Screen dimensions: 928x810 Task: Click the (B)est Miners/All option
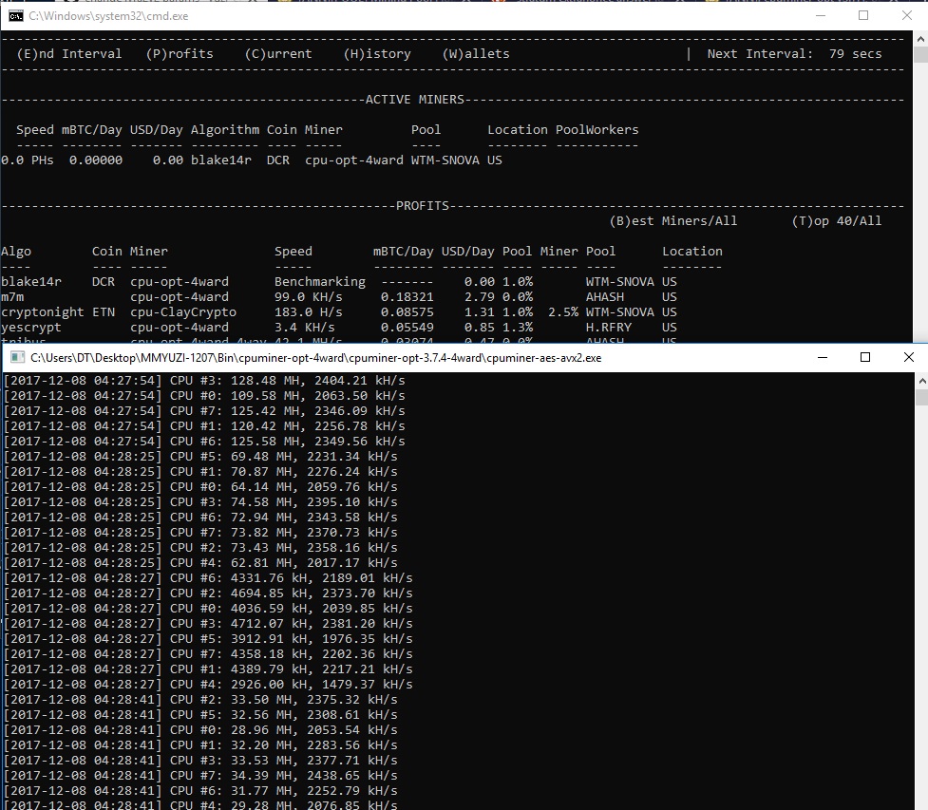tap(673, 221)
